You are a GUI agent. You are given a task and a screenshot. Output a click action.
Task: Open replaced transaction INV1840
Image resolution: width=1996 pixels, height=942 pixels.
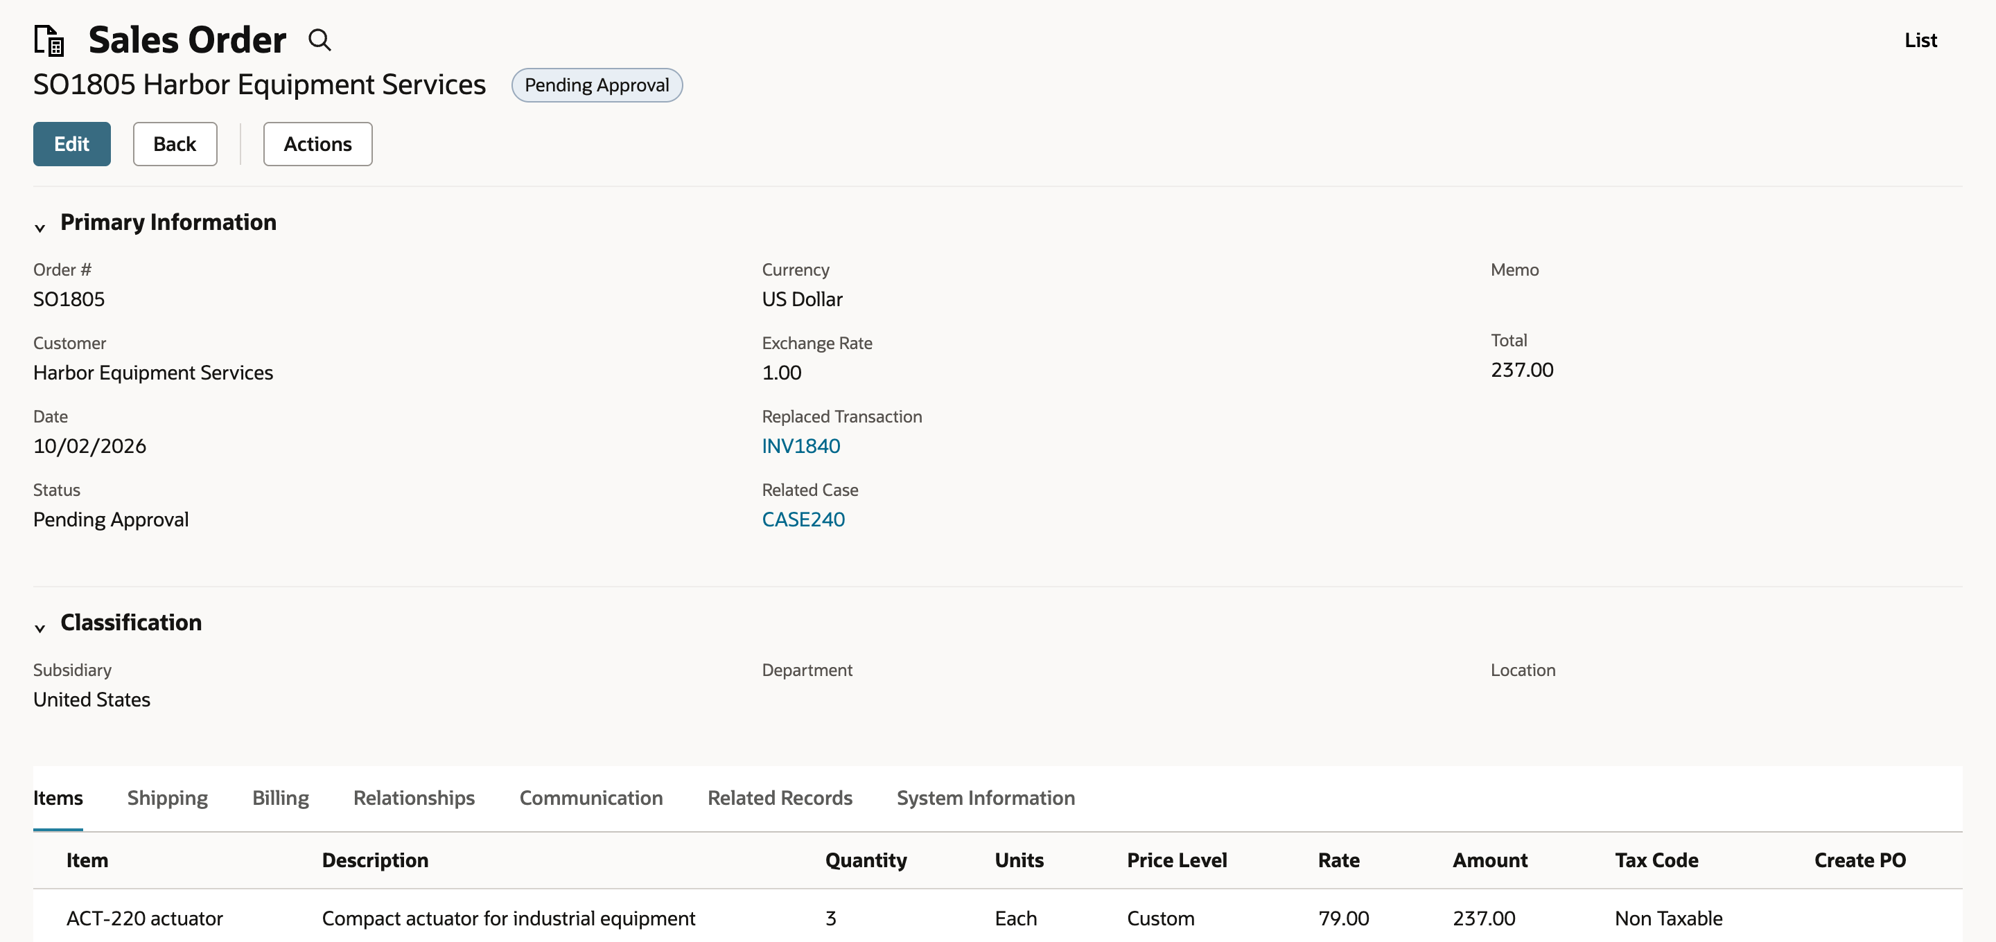800,446
